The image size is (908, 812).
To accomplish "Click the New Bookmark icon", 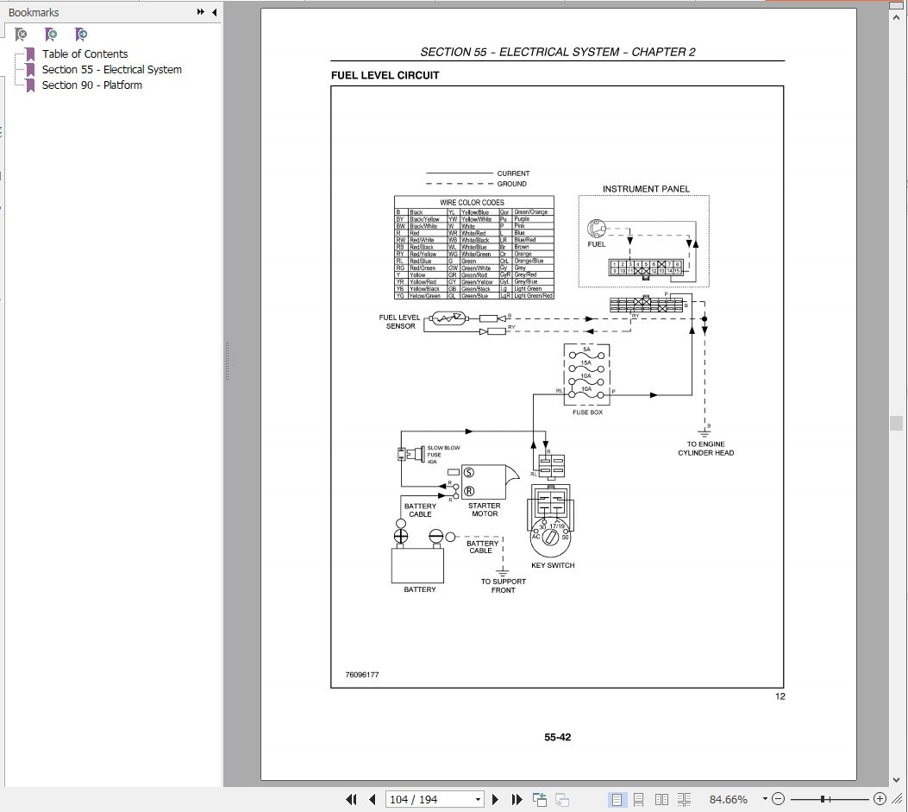I will [x=51, y=34].
